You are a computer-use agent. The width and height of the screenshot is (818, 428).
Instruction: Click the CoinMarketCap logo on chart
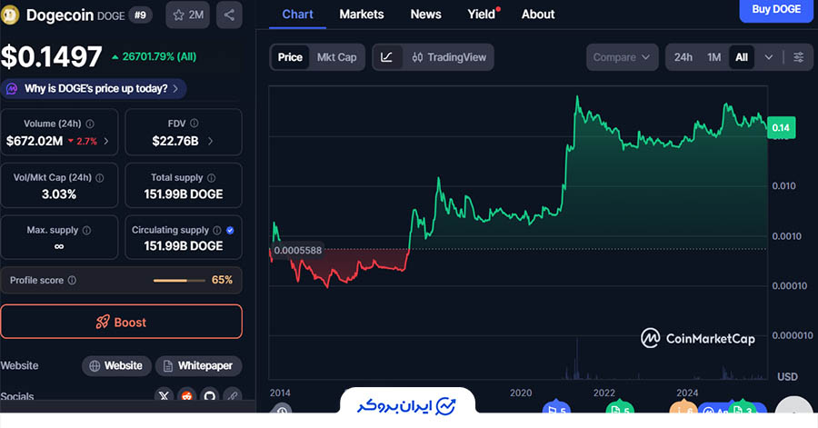point(697,338)
